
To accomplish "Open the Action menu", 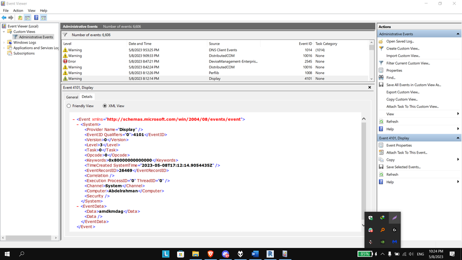I will pos(18,10).
